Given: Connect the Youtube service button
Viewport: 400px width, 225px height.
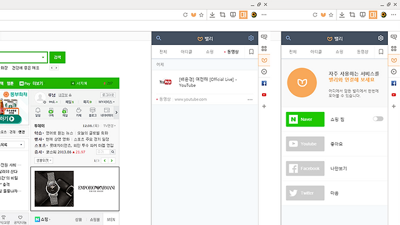Looking at the screenshot, I should pyautogui.click(x=305, y=144).
